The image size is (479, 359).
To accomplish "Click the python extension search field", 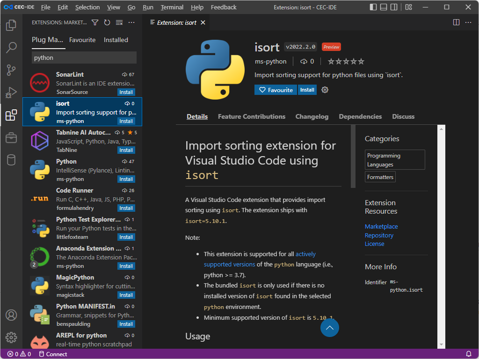I will [84, 57].
